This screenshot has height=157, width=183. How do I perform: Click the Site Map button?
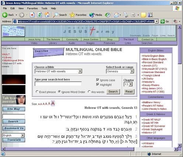(x=14, y=109)
